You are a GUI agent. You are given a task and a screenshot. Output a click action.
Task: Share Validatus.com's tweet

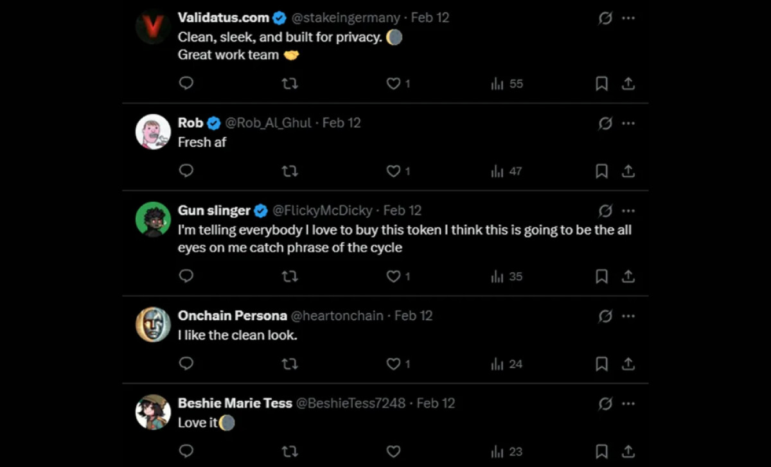click(628, 84)
